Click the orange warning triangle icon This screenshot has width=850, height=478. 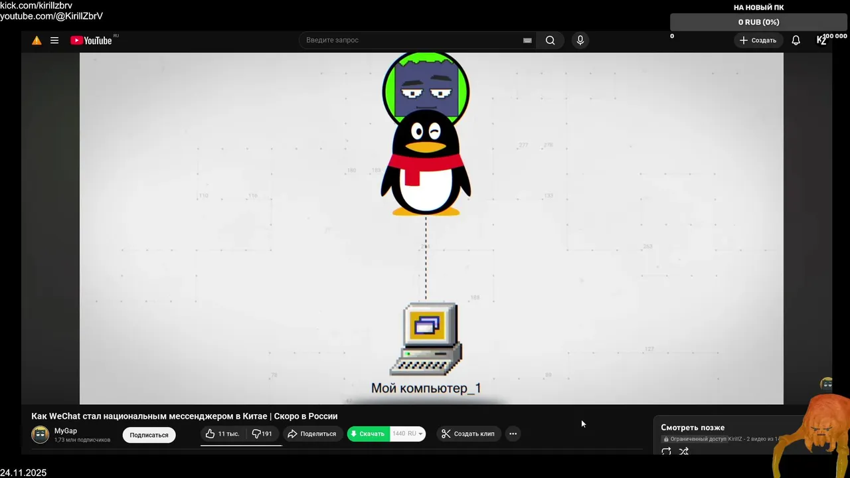point(37,40)
